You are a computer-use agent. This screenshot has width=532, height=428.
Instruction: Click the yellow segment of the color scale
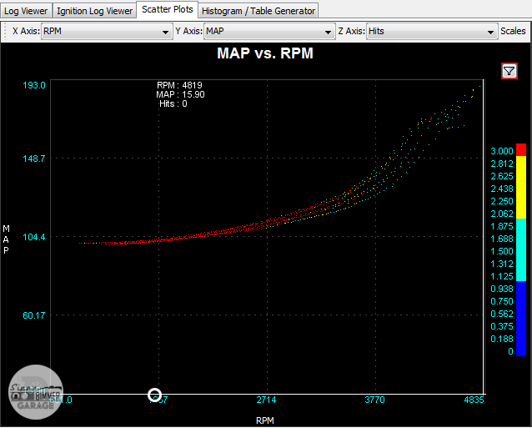click(x=522, y=186)
